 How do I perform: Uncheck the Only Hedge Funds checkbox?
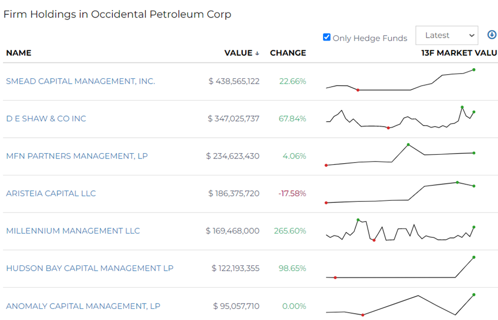pos(326,37)
